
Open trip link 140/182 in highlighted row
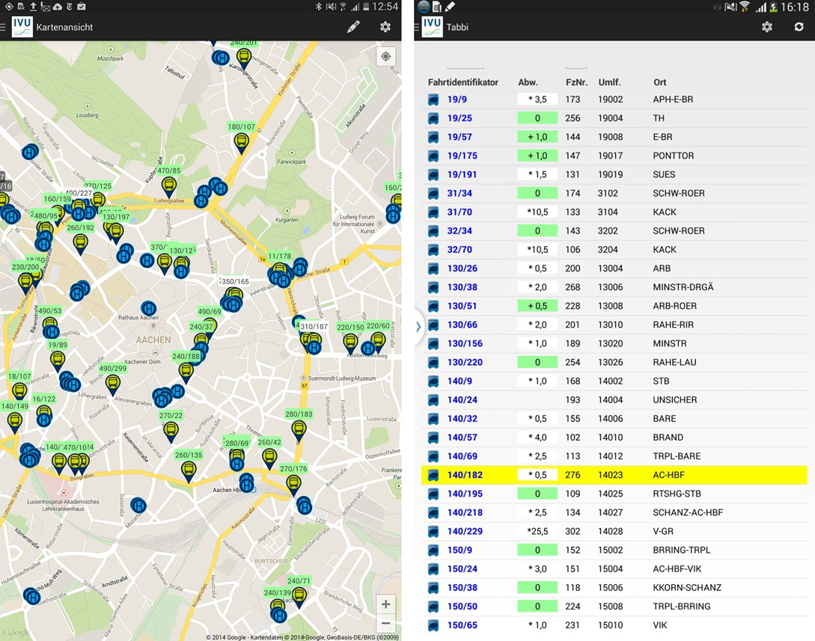[465, 475]
